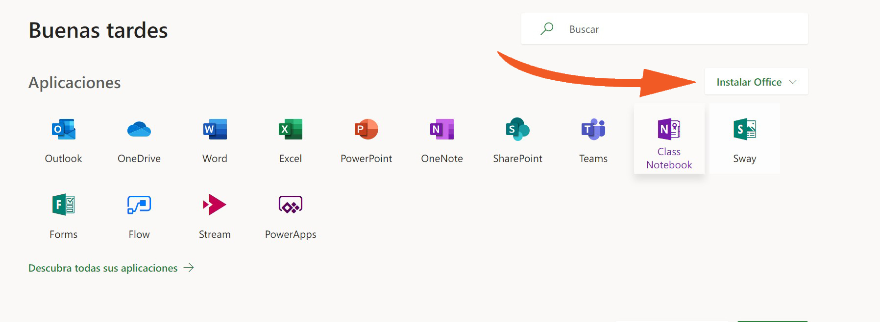Viewport: 880px width, 322px height.
Task: Launch the OneNote app icon
Action: point(442,130)
